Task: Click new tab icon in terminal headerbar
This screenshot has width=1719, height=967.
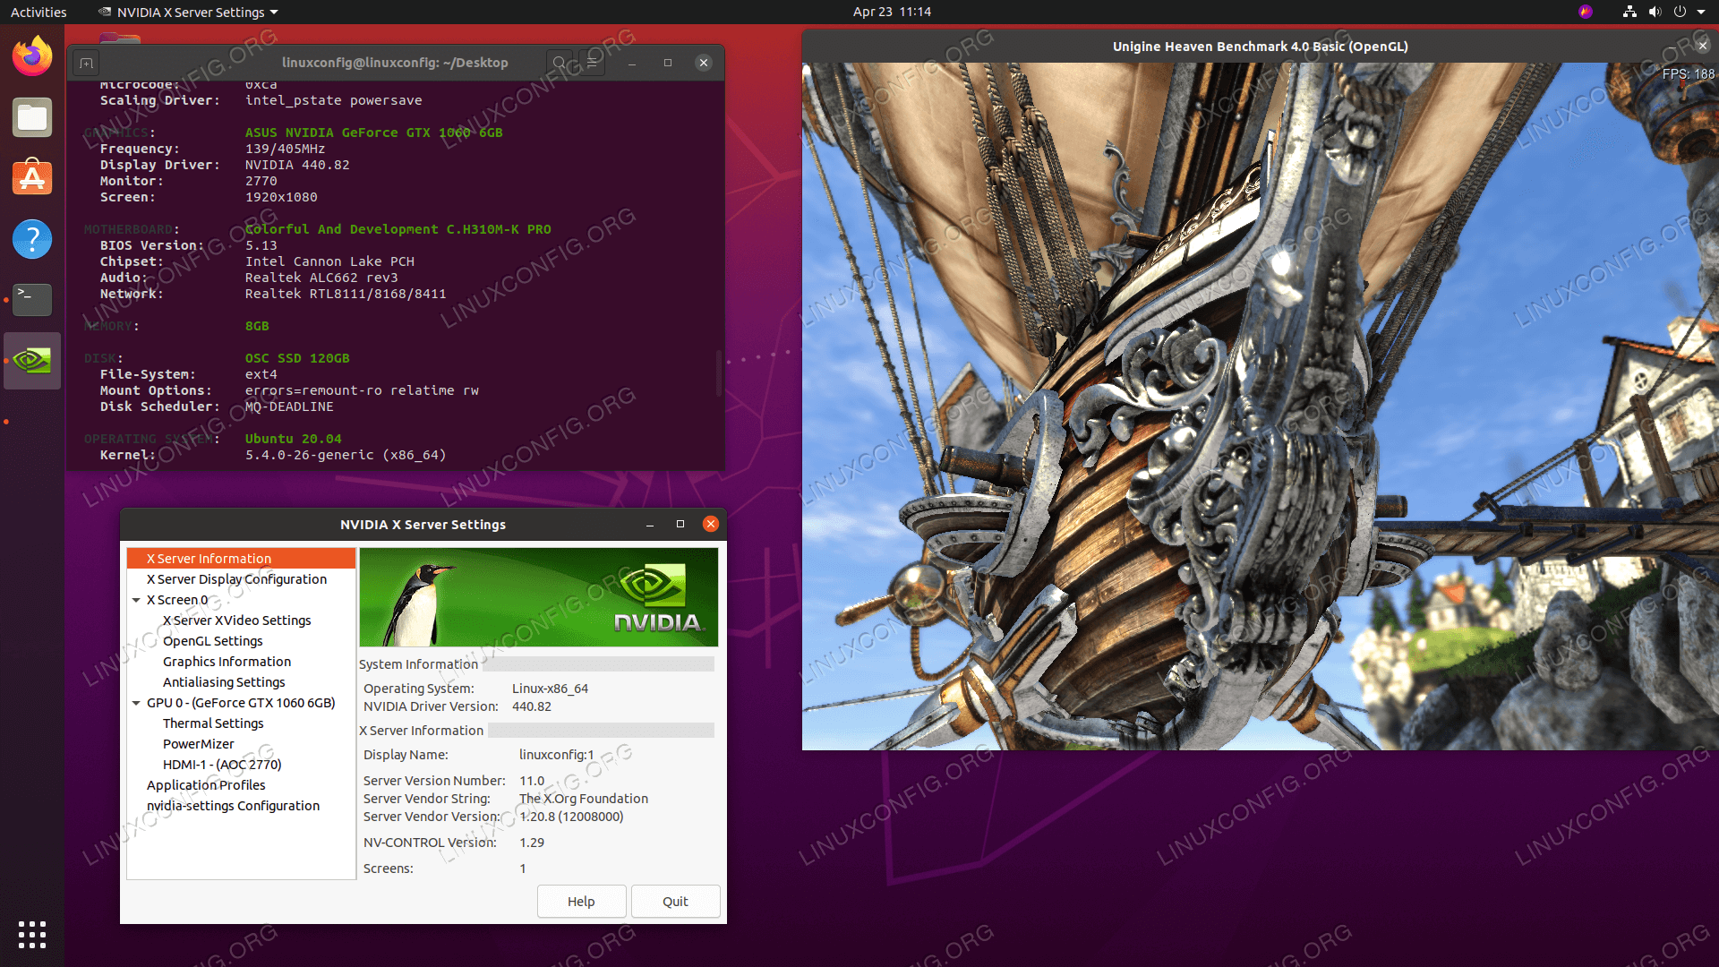Action: pos(86,63)
